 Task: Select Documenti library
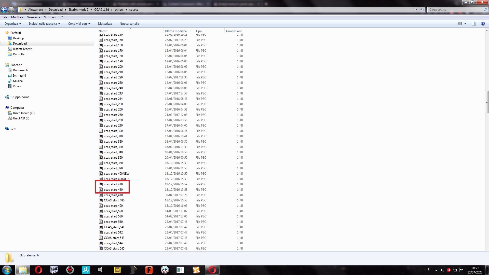pyautogui.click(x=20, y=70)
